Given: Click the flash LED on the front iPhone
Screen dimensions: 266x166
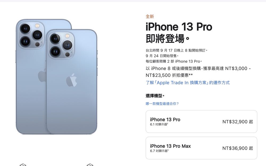Looking at the screenshot, I should (x=67, y=36).
